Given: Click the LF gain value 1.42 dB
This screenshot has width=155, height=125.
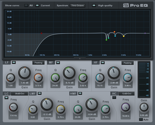Looking at the screenshot, I should point(25,83).
